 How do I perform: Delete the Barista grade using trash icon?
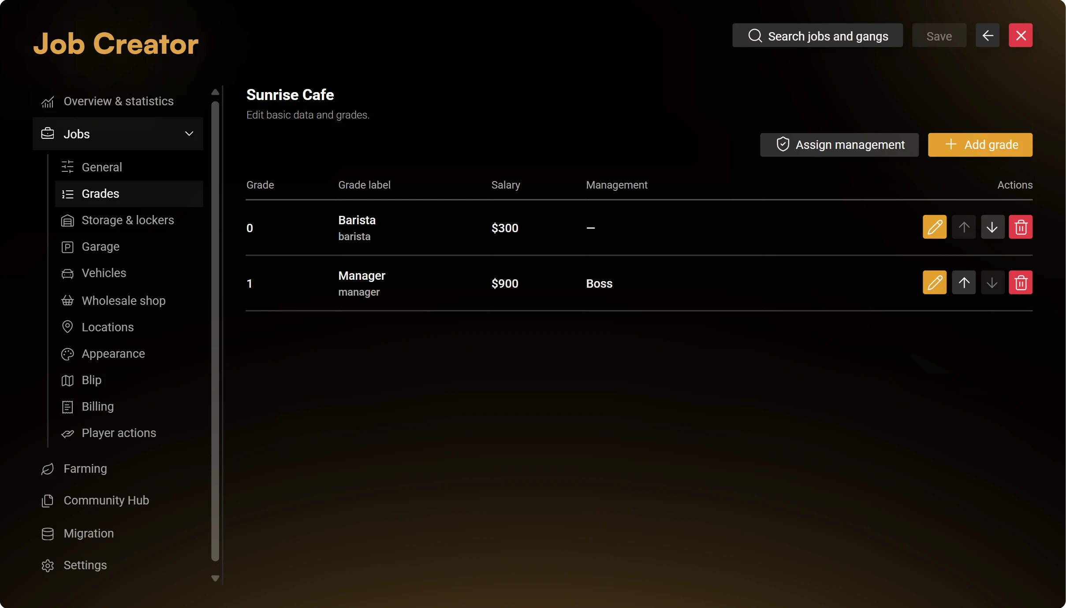1021,227
